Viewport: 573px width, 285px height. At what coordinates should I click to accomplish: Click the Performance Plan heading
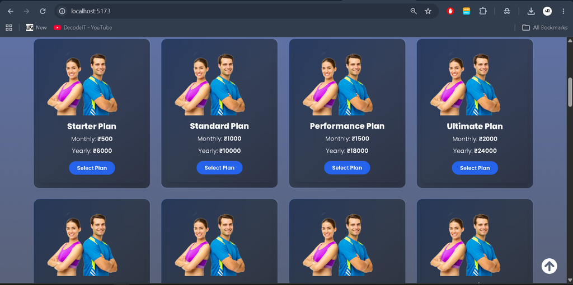coord(347,126)
